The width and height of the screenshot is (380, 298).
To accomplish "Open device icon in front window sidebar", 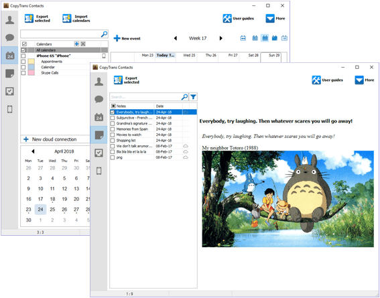I will [x=99, y=171].
